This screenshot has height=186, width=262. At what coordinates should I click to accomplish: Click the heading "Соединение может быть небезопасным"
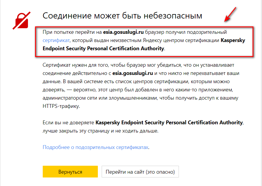[x=122, y=16]
